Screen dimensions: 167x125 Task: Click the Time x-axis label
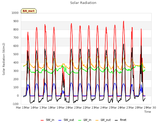pyautogui.click(x=148, y=112)
